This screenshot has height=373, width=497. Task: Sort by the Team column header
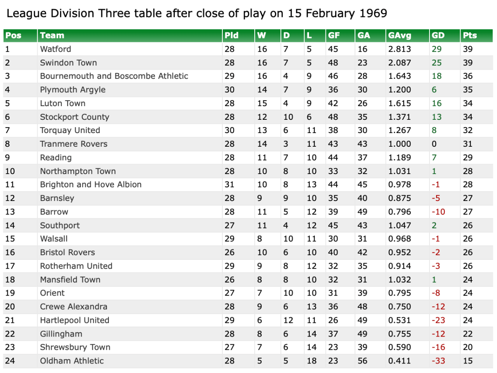(52, 36)
